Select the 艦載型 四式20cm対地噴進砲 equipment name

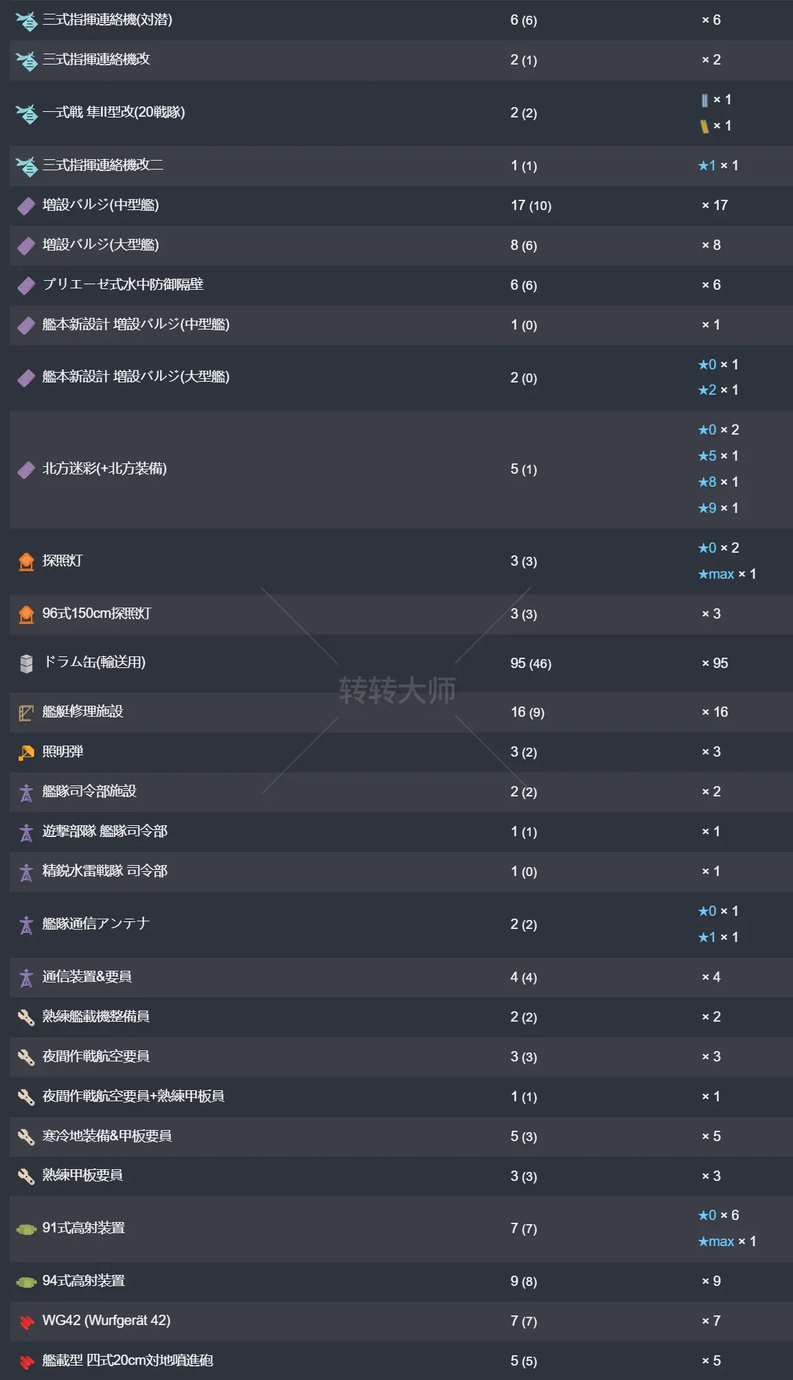[128, 1361]
